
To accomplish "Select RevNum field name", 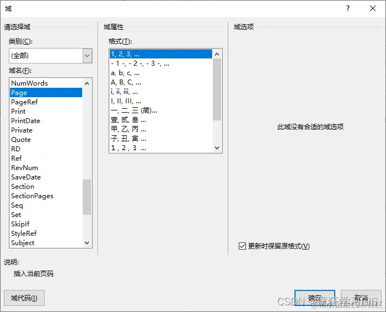I will [x=46, y=168].
